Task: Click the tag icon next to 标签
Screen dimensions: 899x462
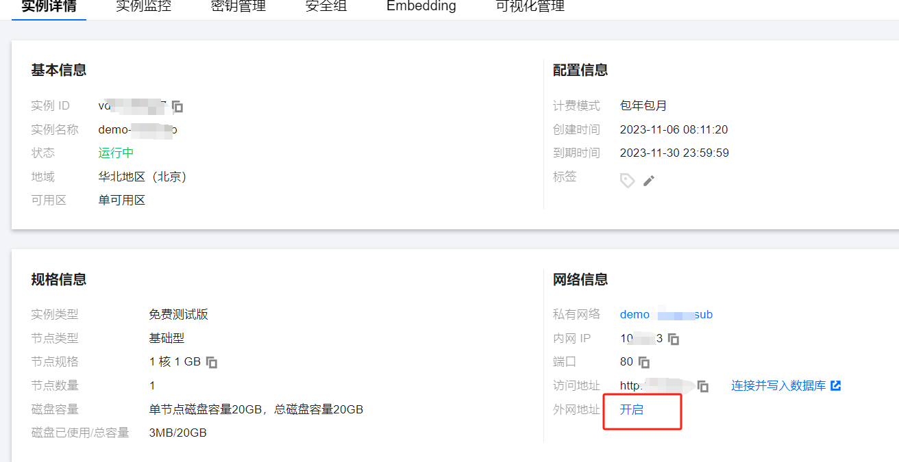Action: 627,180
